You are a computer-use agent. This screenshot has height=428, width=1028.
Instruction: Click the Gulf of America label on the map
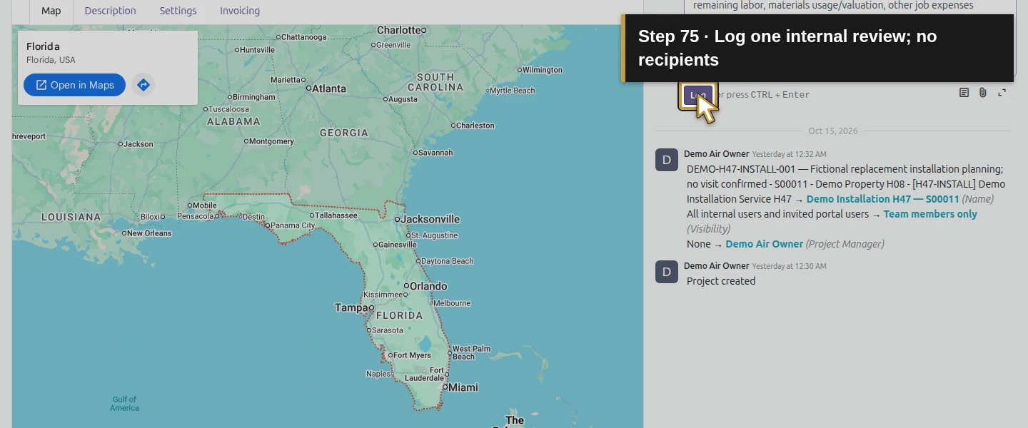(x=124, y=404)
